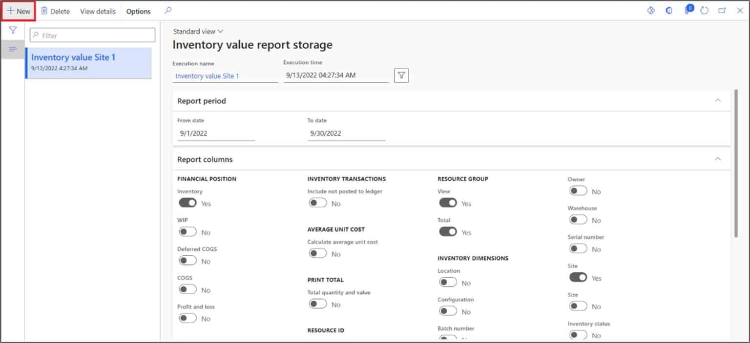The width and height of the screenshot is (750, 343).
Task: Click the toolbar search magnifier icon
Action: (x=168, y=10)
